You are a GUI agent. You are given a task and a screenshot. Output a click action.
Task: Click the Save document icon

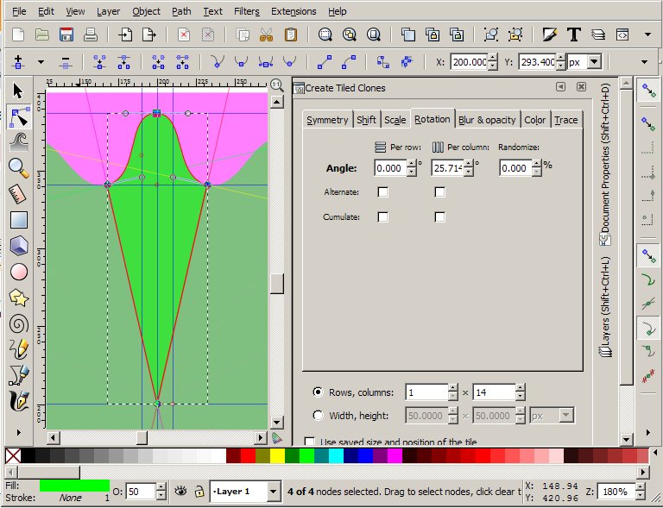point(66,35)
